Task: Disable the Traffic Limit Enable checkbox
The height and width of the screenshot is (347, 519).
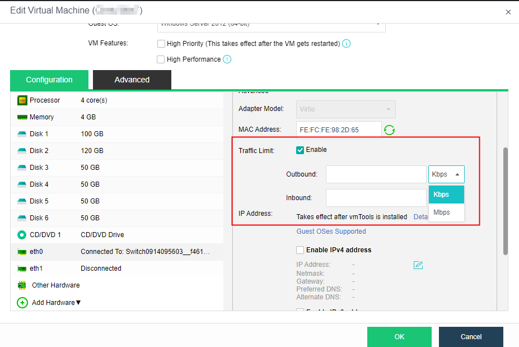Action: 300,150
